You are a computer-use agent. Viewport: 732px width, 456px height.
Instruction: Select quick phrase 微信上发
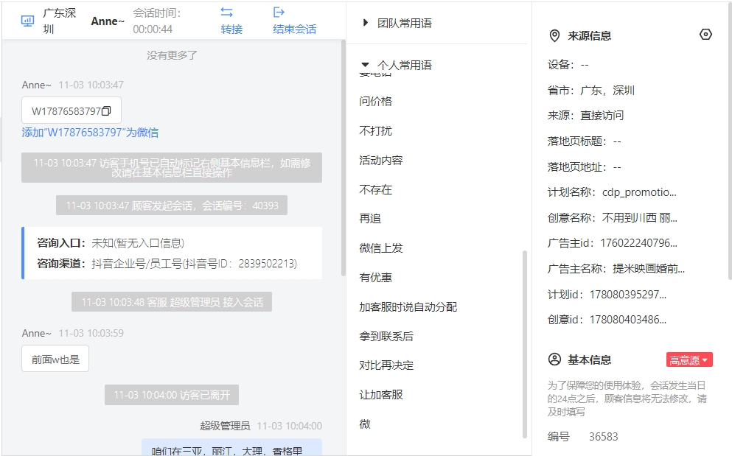click(381, 248)
